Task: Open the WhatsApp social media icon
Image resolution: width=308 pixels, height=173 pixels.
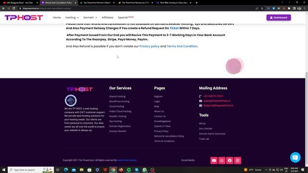Action: (x=222, y=161)
